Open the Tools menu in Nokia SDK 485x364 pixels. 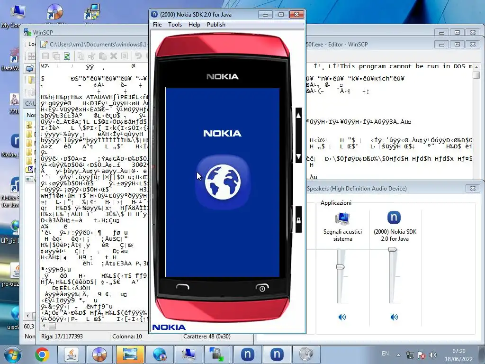[x=175, y=25]
